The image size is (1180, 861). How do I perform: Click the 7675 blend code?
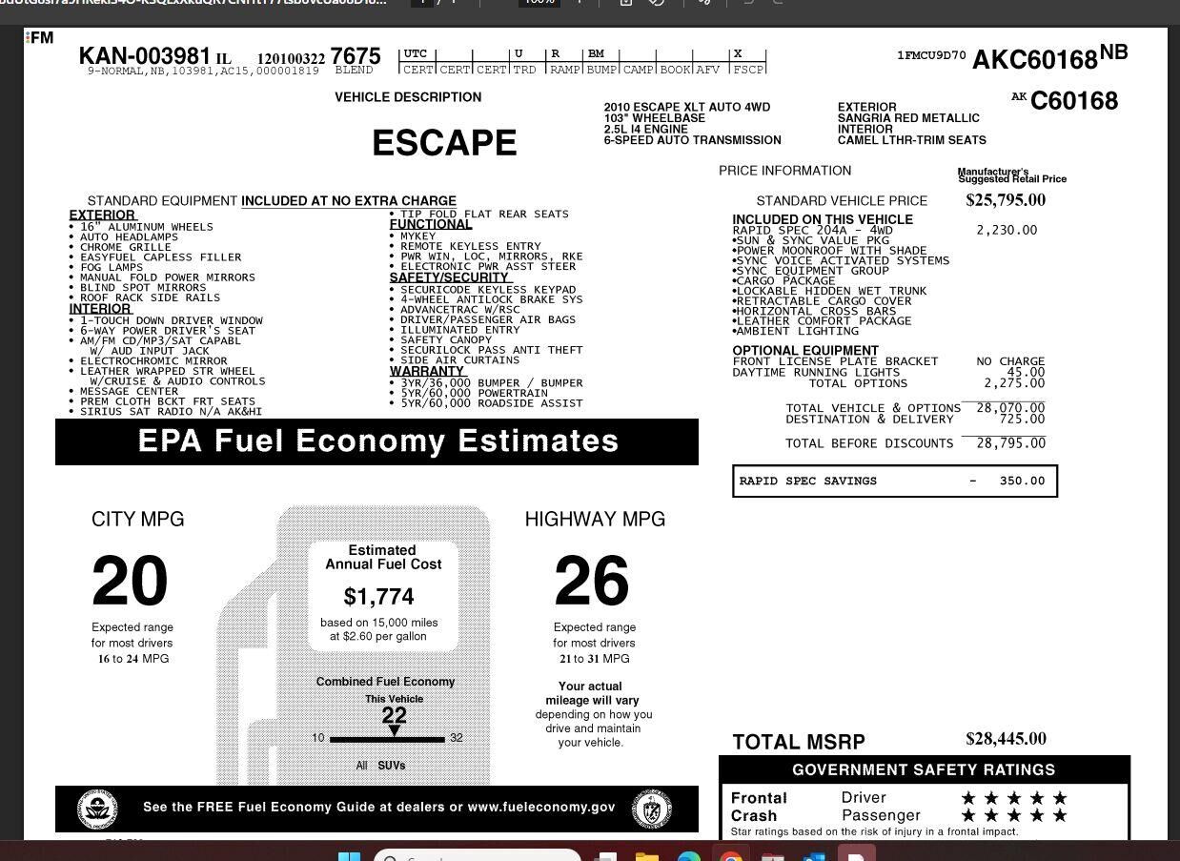point(356,56)
